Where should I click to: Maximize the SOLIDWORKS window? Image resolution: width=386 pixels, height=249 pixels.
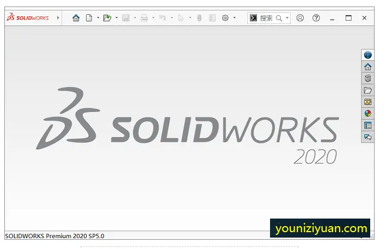point(348,18)
